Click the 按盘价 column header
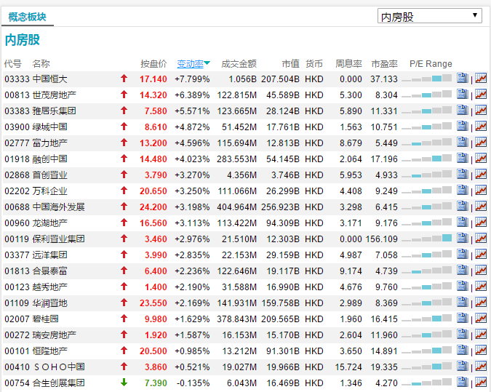Image resolution: width=491 pixels, height=392 pixels. point(153,64)
